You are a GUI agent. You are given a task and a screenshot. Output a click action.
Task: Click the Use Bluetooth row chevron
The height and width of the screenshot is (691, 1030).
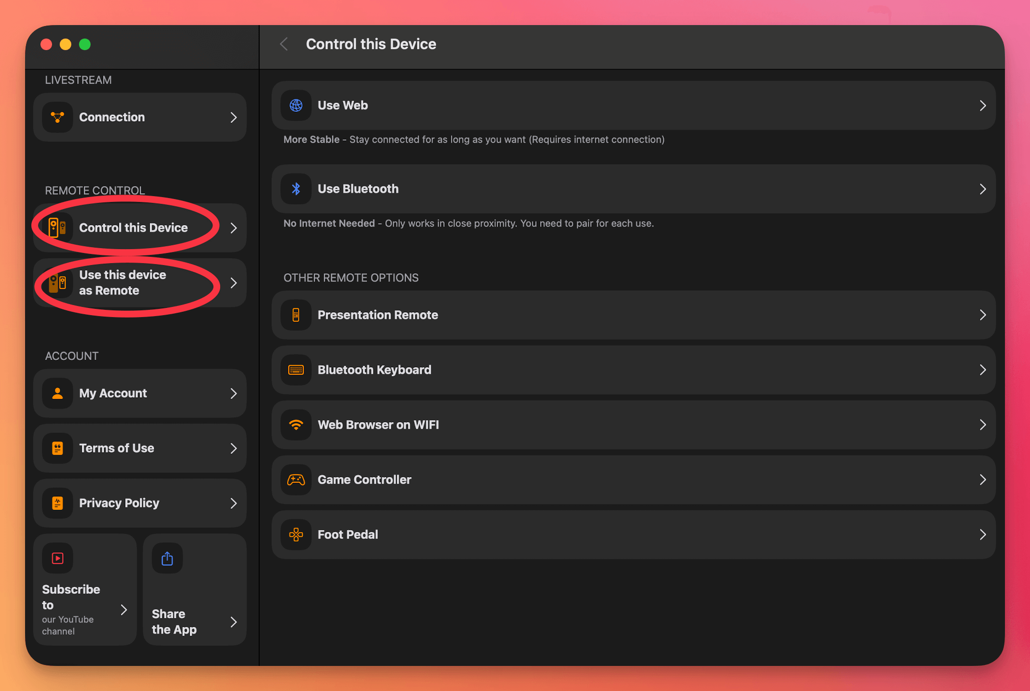[983, 189]
